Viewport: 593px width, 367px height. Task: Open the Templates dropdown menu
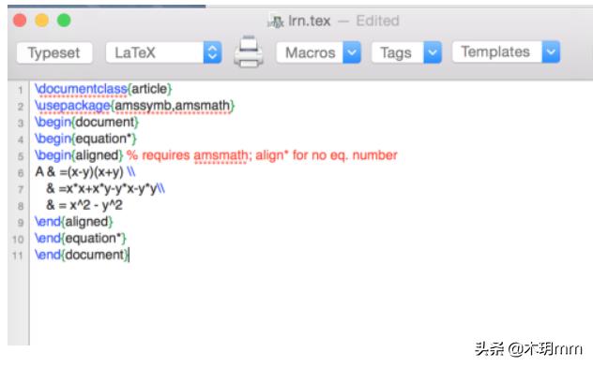click(506, 51)
